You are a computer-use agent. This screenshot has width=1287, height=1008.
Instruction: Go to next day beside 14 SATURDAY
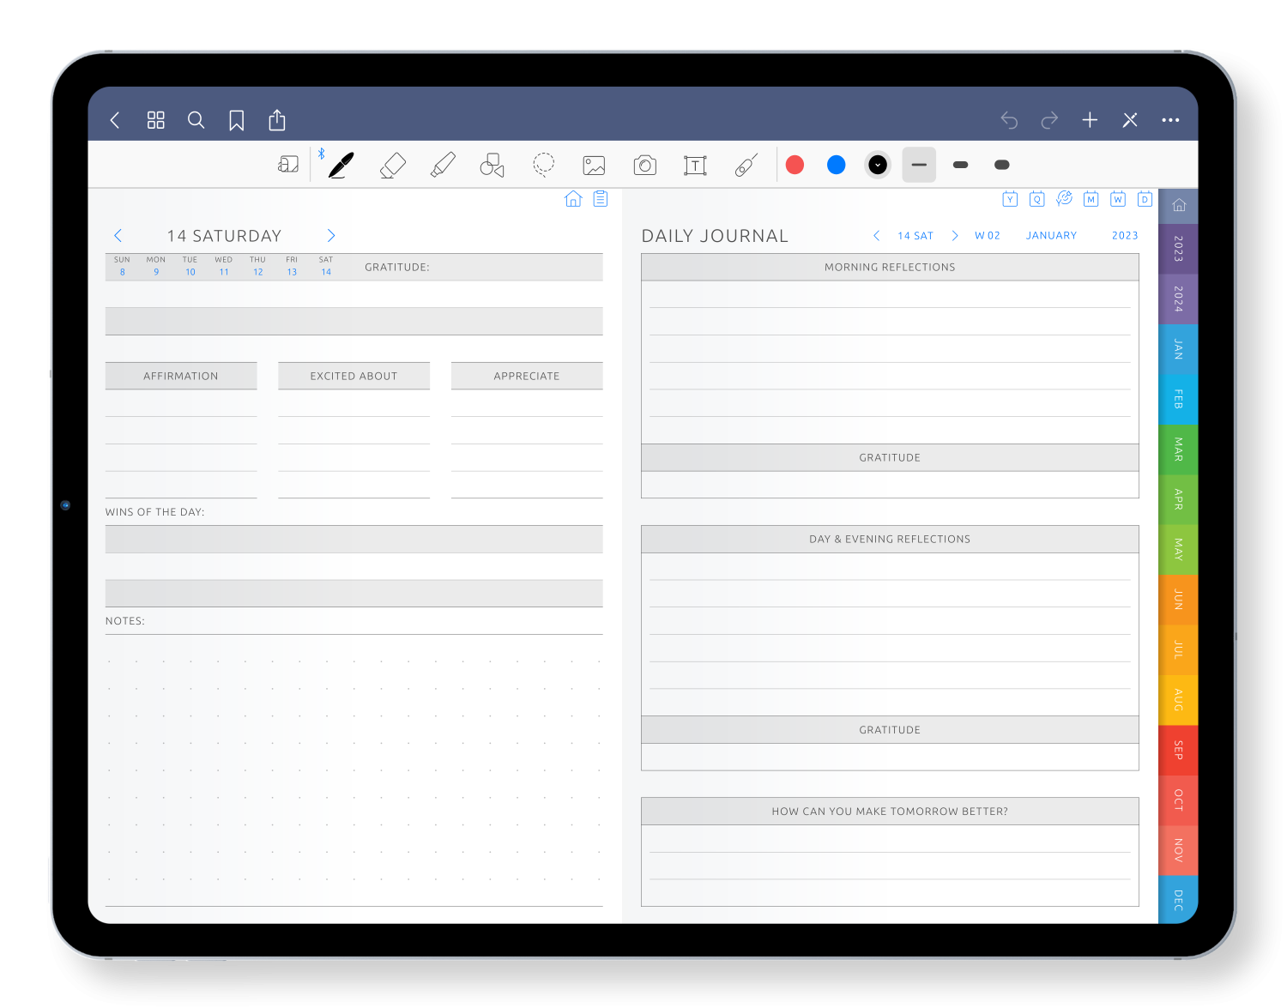click(331, 235)
